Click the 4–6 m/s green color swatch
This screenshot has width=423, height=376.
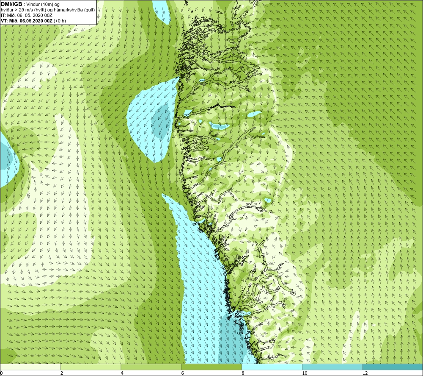[x=151, y=367]
